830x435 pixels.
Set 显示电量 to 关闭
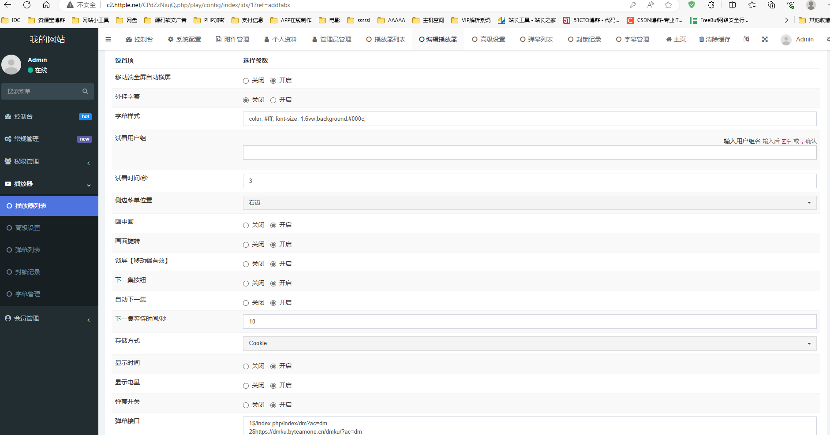click(246, 386)
